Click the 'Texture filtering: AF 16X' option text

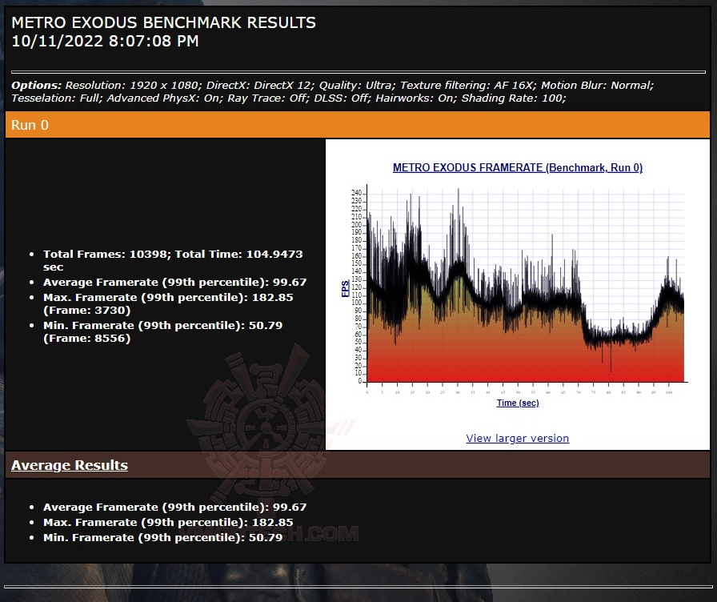pyautogui.click(x=467, y=85)
